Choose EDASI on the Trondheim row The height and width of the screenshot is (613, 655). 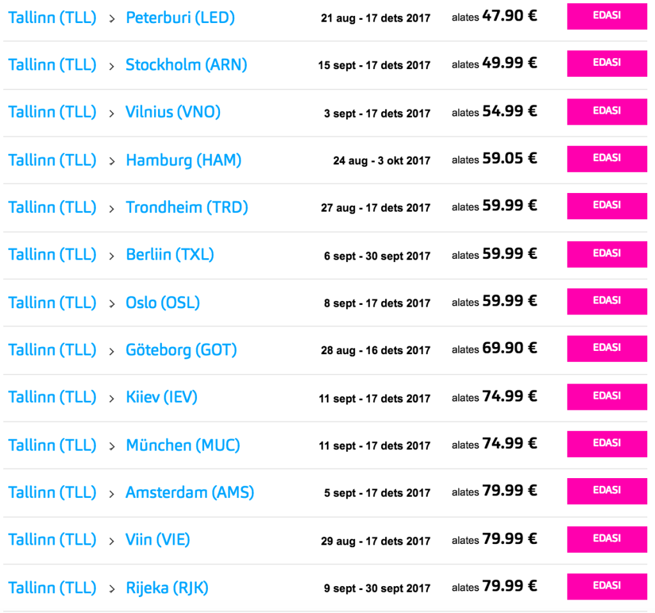pos(606,206)
